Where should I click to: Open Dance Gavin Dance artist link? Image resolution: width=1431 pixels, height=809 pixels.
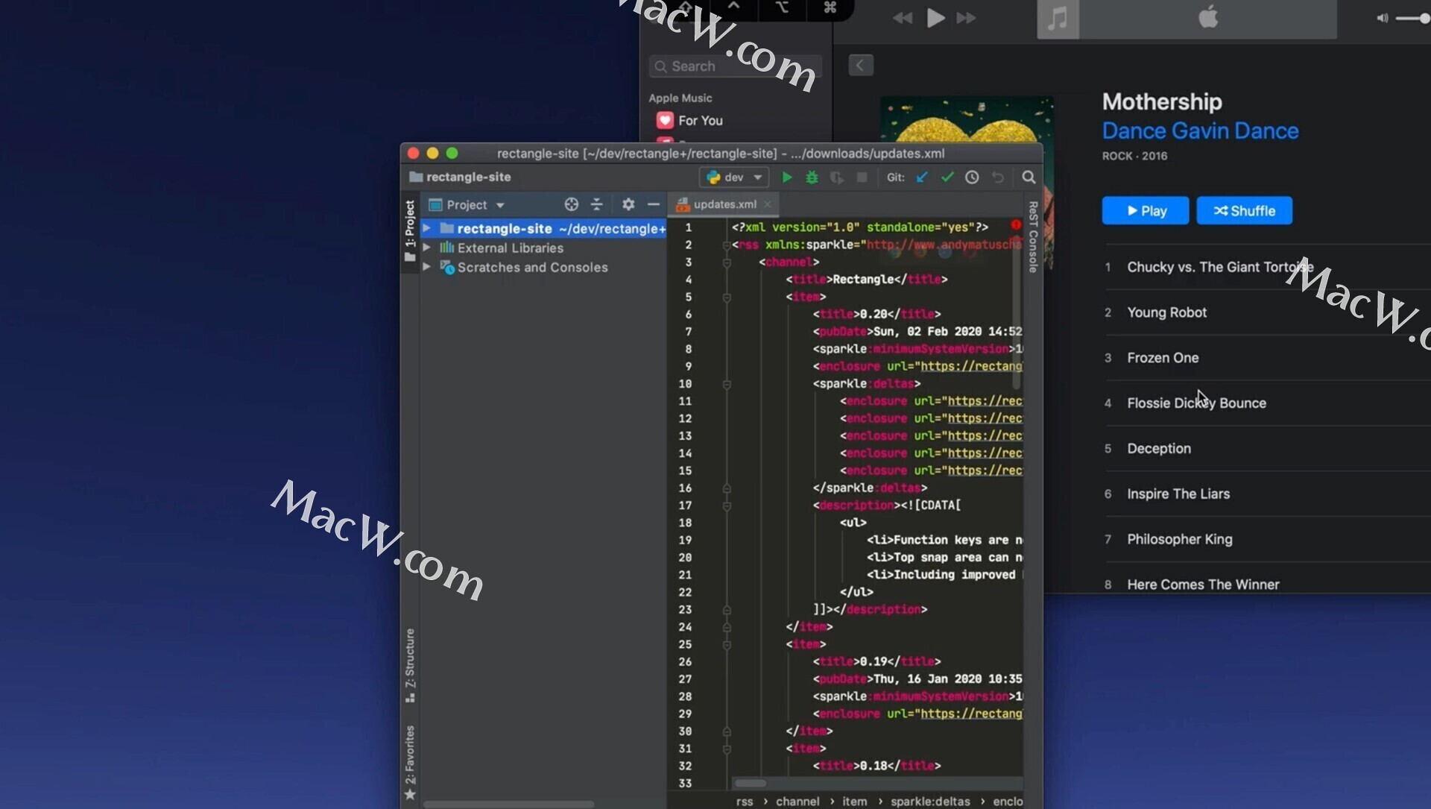[x=1200, y=130]
